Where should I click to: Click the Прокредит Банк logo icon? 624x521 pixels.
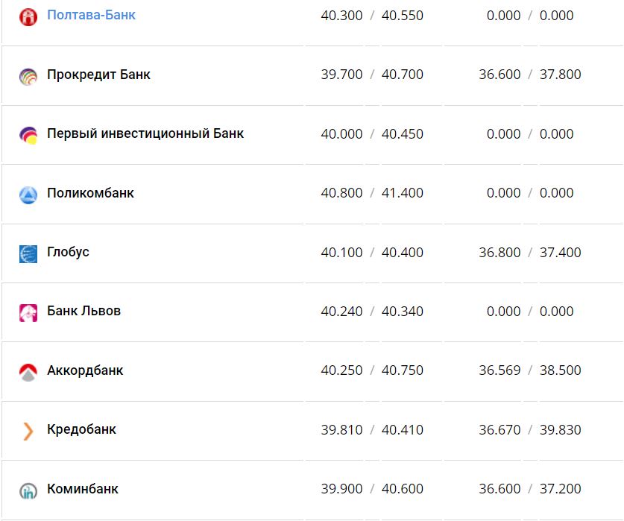point(28,76)
